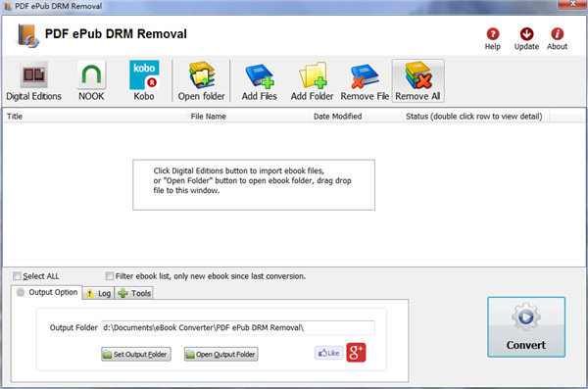Start conversion with Convert button

(526, 326)
